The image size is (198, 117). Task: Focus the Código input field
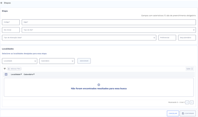[x=11, y=22]
